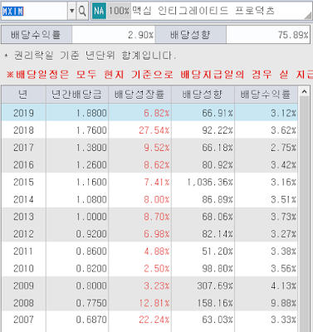The image size is (313, 332).
Task: Click the 3.62% dividend yield cell
Action: 266,130
